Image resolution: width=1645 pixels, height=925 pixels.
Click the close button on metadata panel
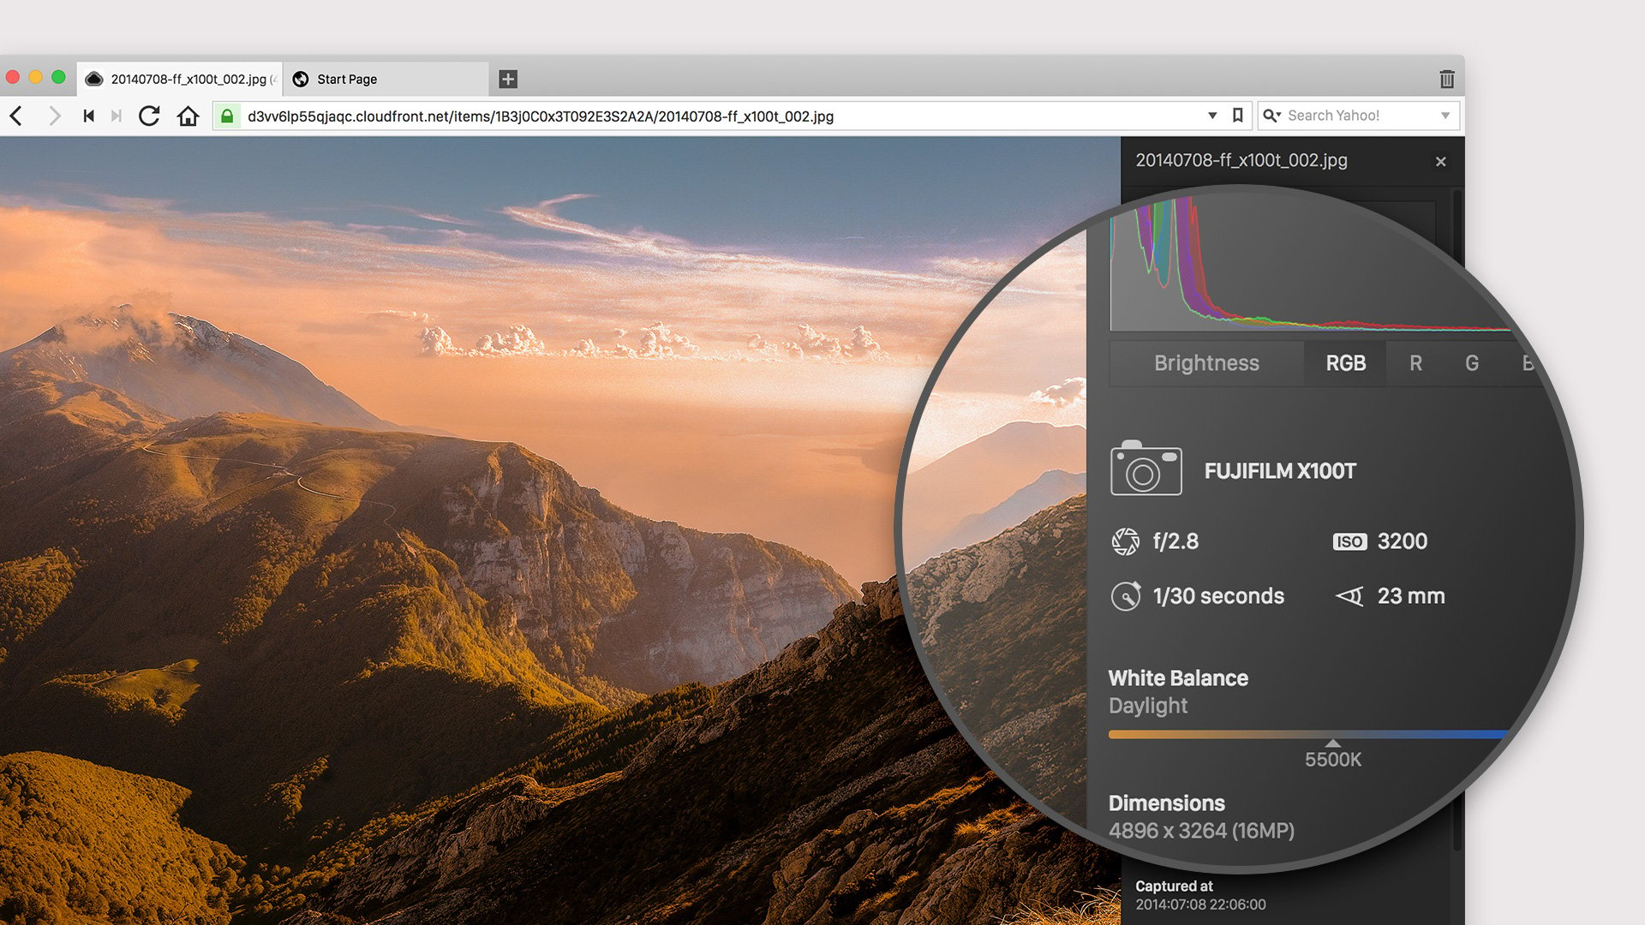(x=1442, y=160)
